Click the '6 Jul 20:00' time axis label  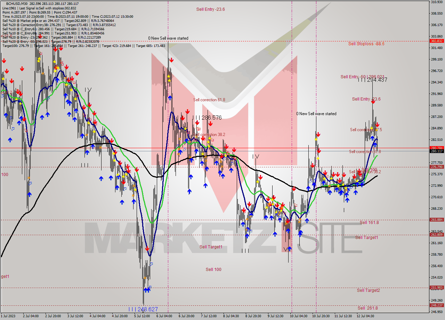(186, 317)
